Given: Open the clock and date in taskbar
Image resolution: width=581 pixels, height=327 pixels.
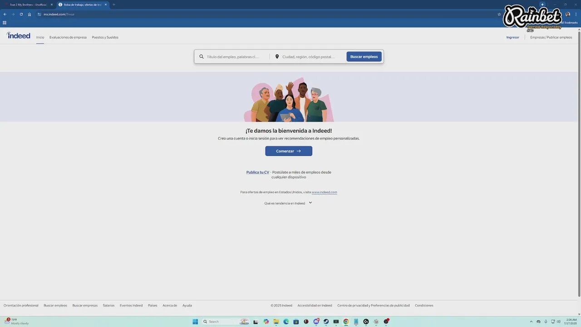Looking at the screenshot, I should pos(571,322).
